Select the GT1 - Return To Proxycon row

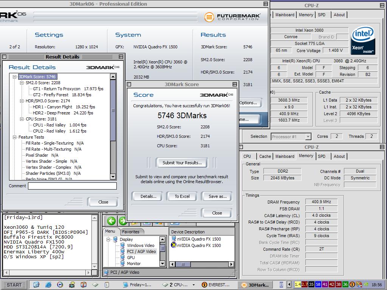(68, 89)
